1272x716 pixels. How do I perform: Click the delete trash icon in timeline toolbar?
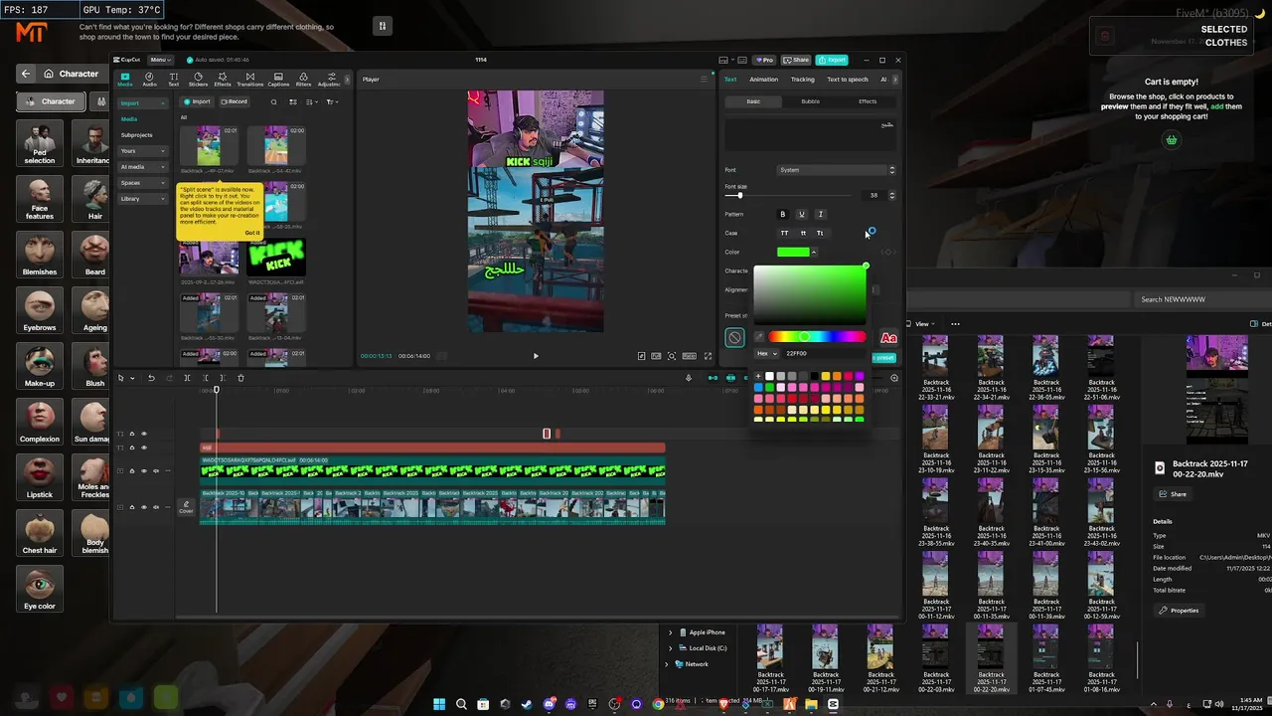240,378
